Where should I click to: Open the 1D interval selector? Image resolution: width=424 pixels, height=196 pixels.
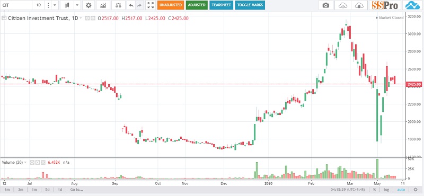click(x=38, y=5)
